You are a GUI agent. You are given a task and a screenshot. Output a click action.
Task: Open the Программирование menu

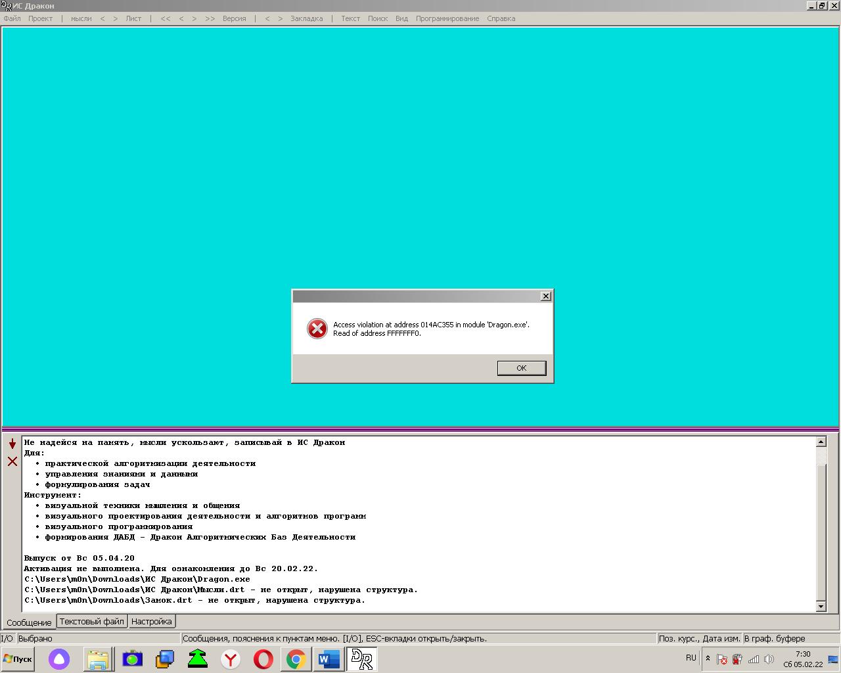[x=447, y=18]
